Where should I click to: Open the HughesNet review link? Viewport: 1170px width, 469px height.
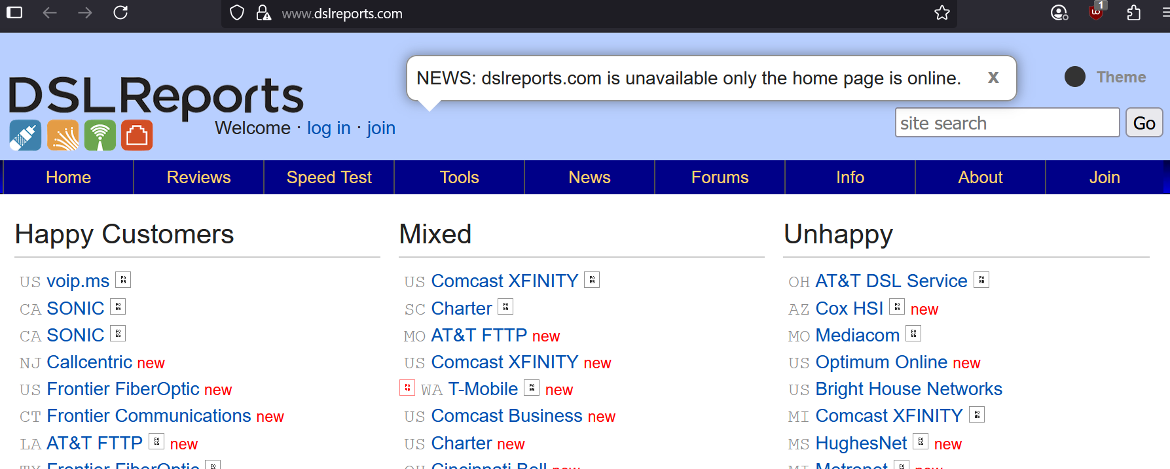pos(861,443)
